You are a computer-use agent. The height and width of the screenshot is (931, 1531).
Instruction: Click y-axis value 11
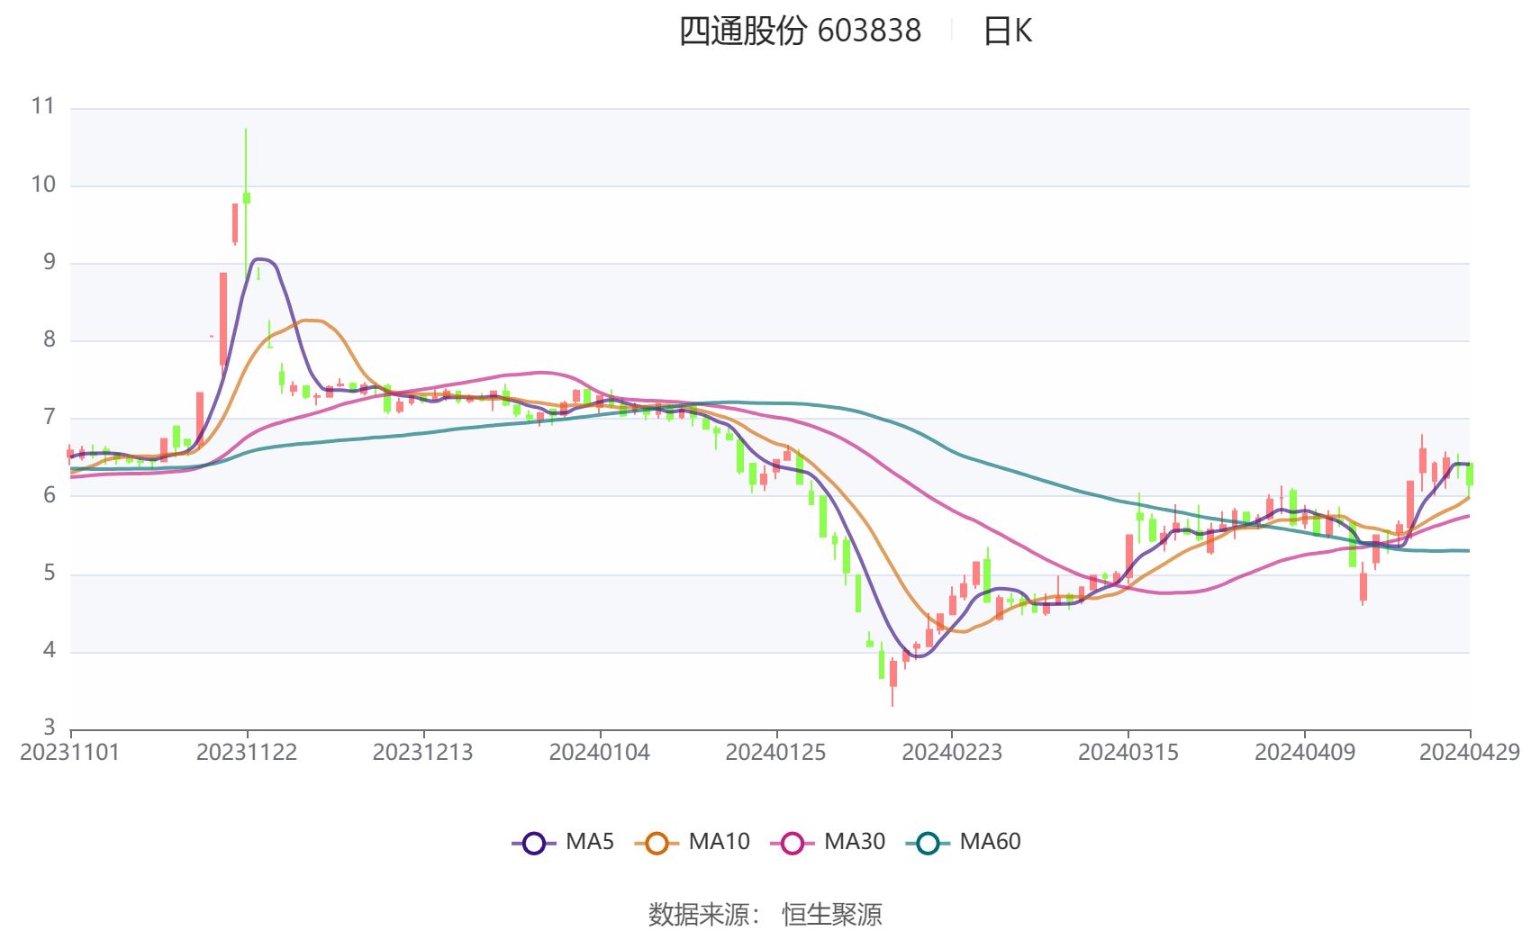click(x=43, y=106)
